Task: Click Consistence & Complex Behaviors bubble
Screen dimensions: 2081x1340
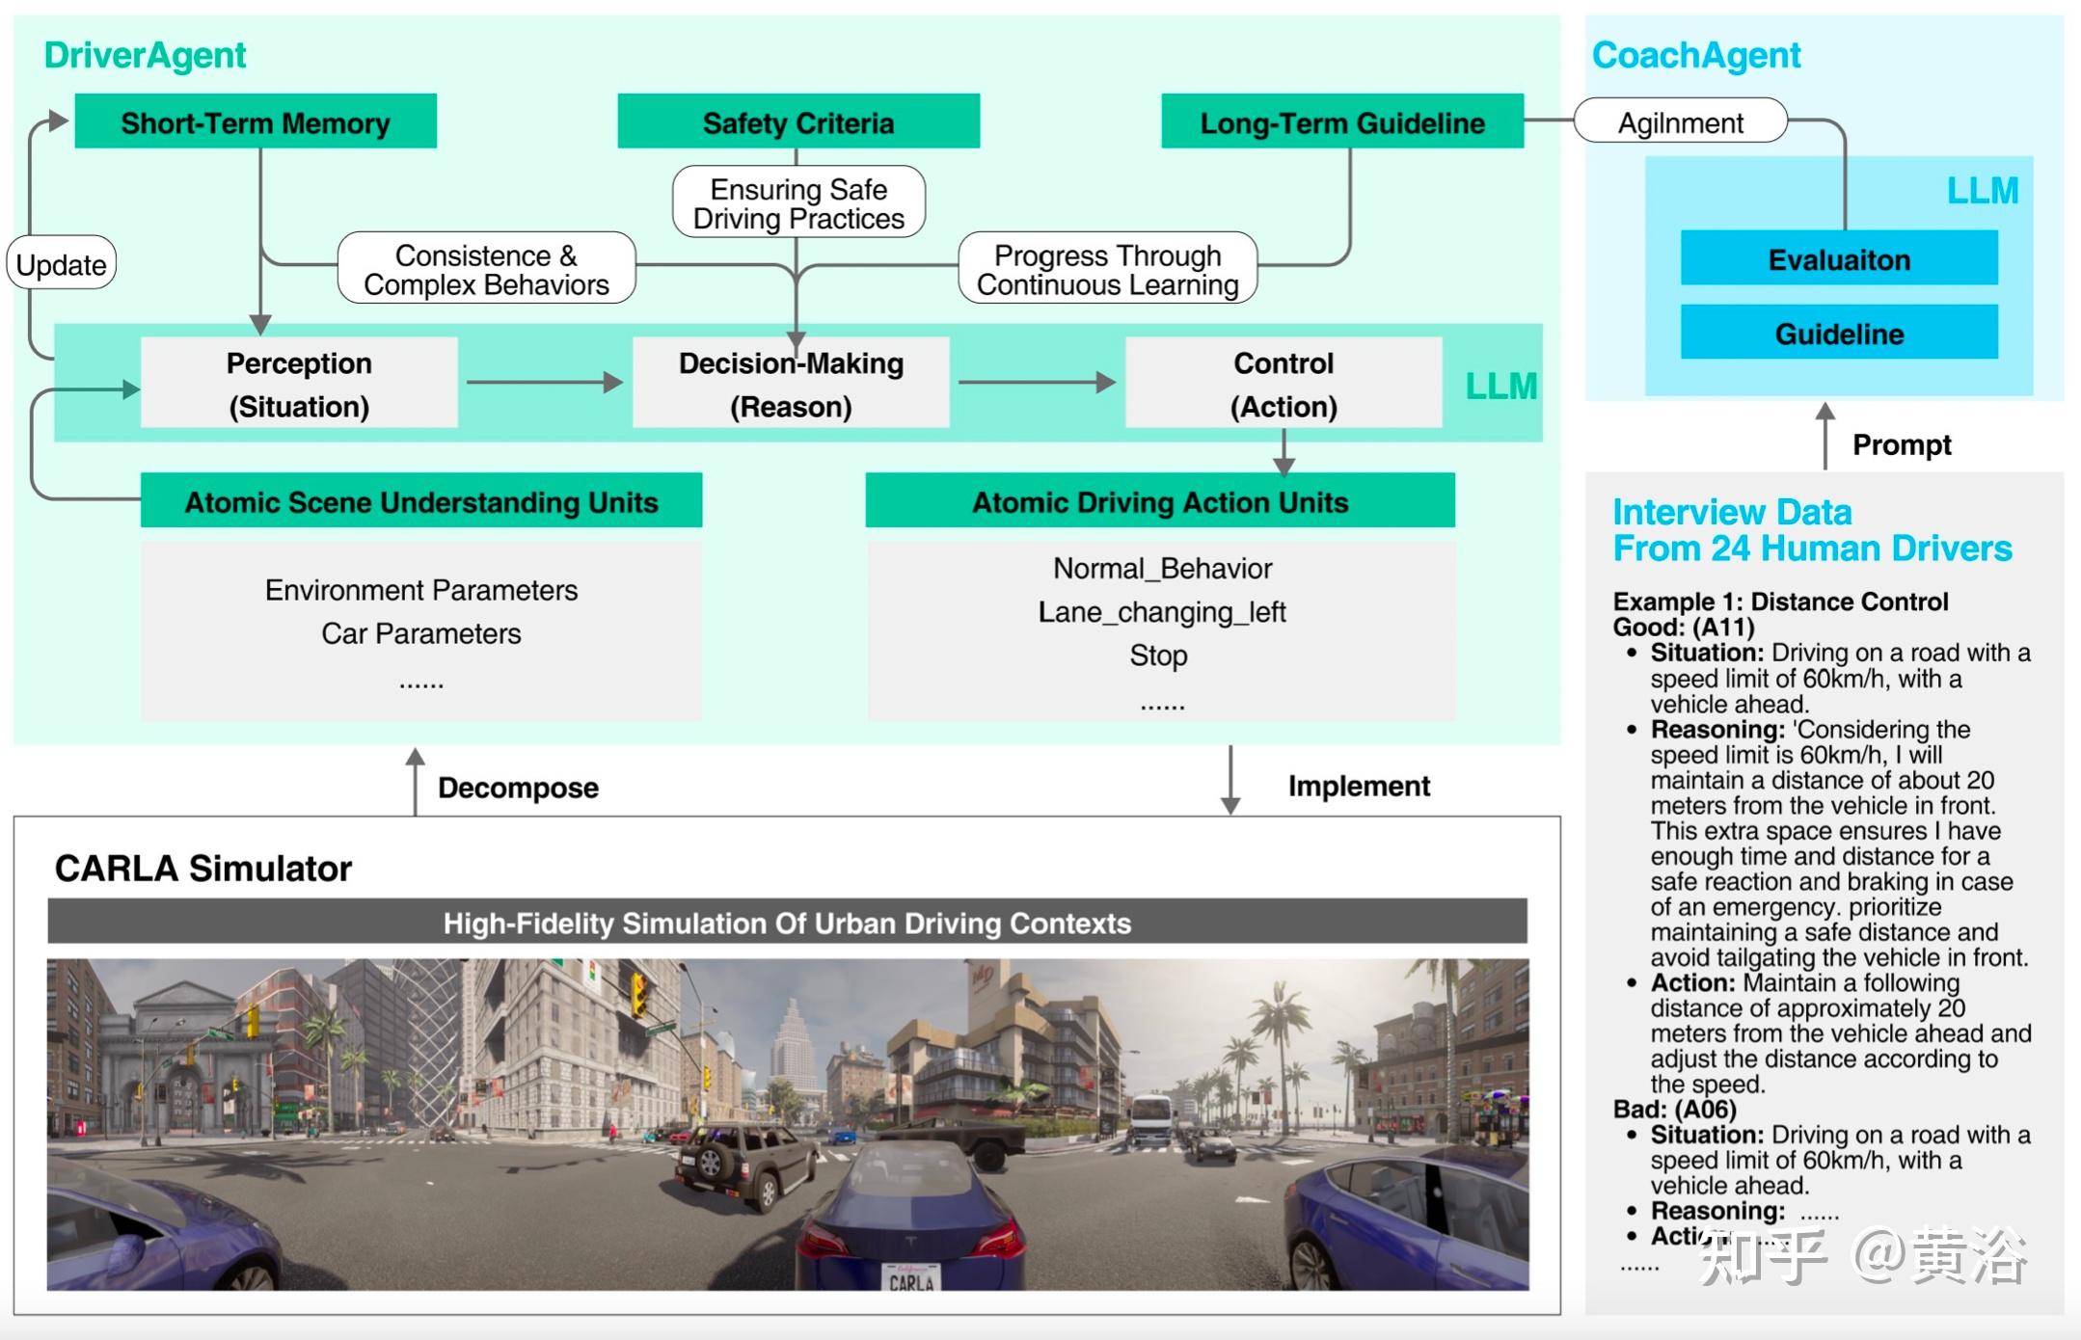Action: coord(486,269)
